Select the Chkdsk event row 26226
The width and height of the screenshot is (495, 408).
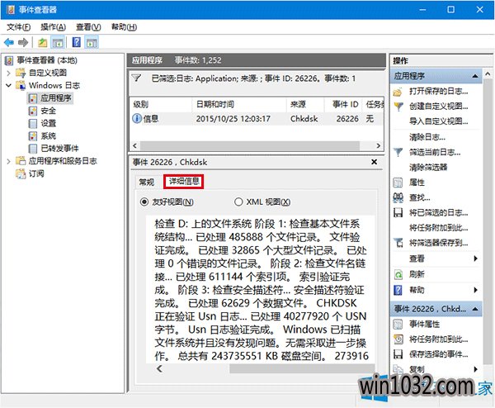click(x=247, y=118)
